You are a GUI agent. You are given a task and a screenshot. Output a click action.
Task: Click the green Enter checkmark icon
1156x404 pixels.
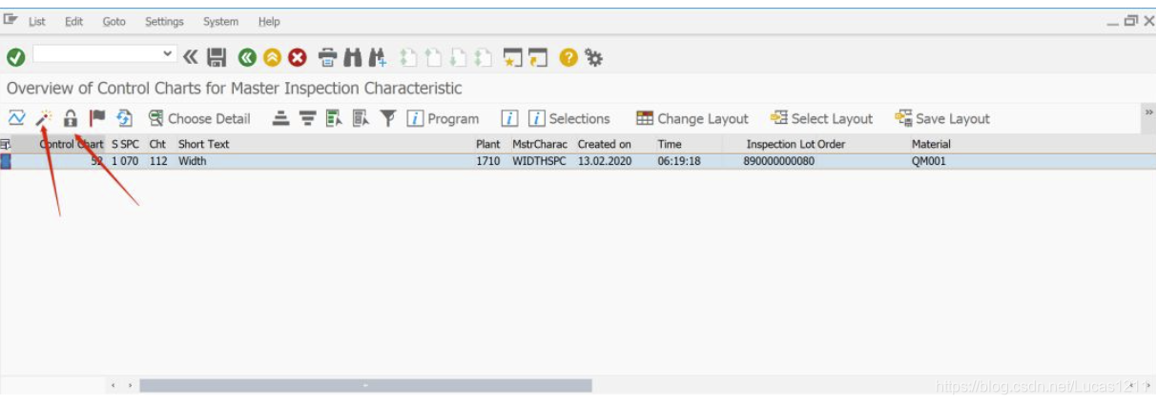15,58
